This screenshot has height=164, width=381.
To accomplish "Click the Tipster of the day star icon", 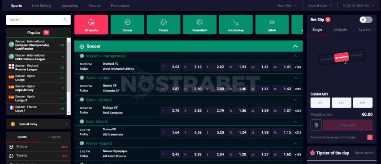I will [312, 153].
